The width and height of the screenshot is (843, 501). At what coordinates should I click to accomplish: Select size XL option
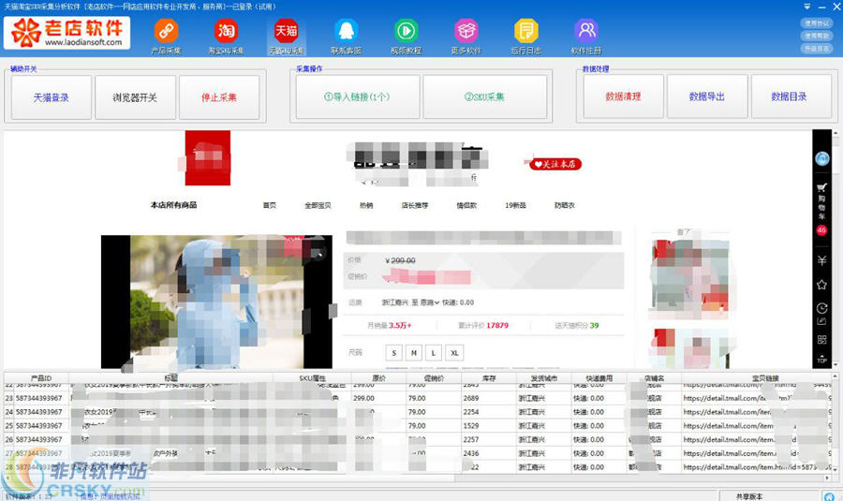click(454, 353)
